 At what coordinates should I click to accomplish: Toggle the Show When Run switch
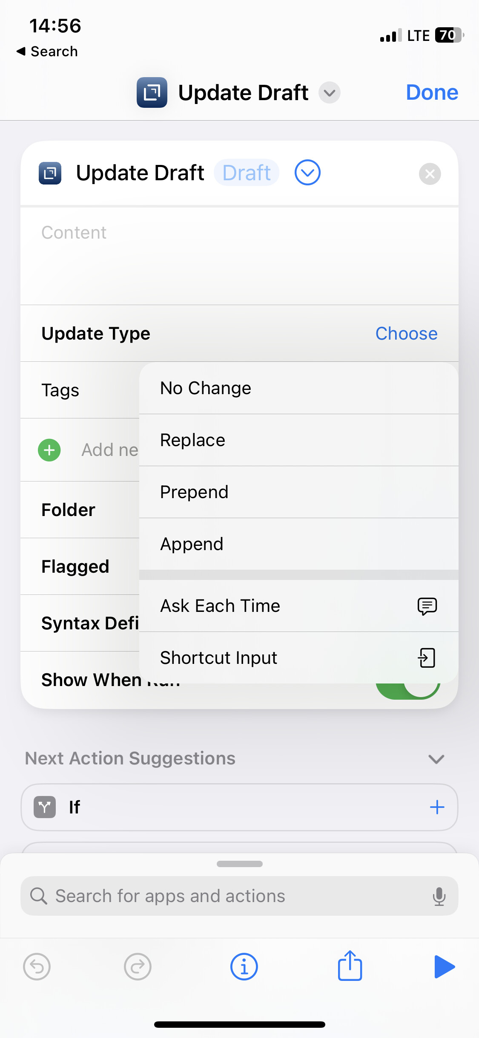pos(407,686)
